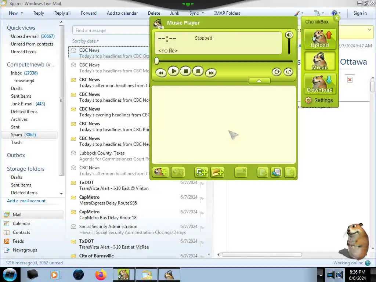Click the track seek bar handle
Viewport: 376px width, 282px height.
click(156, 61)
